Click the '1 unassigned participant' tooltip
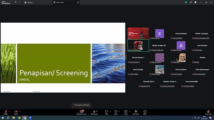This screenshot has width=214, height=120. tap(82, 105)
